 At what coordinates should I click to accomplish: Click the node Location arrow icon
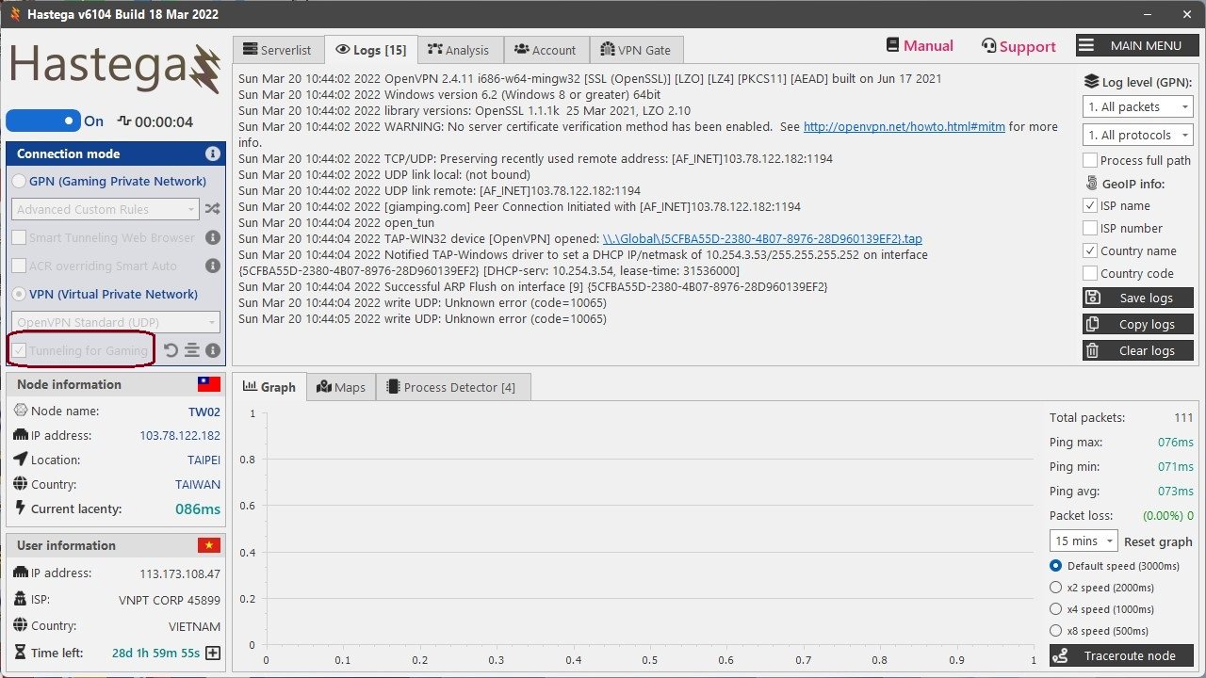point(21,460)
